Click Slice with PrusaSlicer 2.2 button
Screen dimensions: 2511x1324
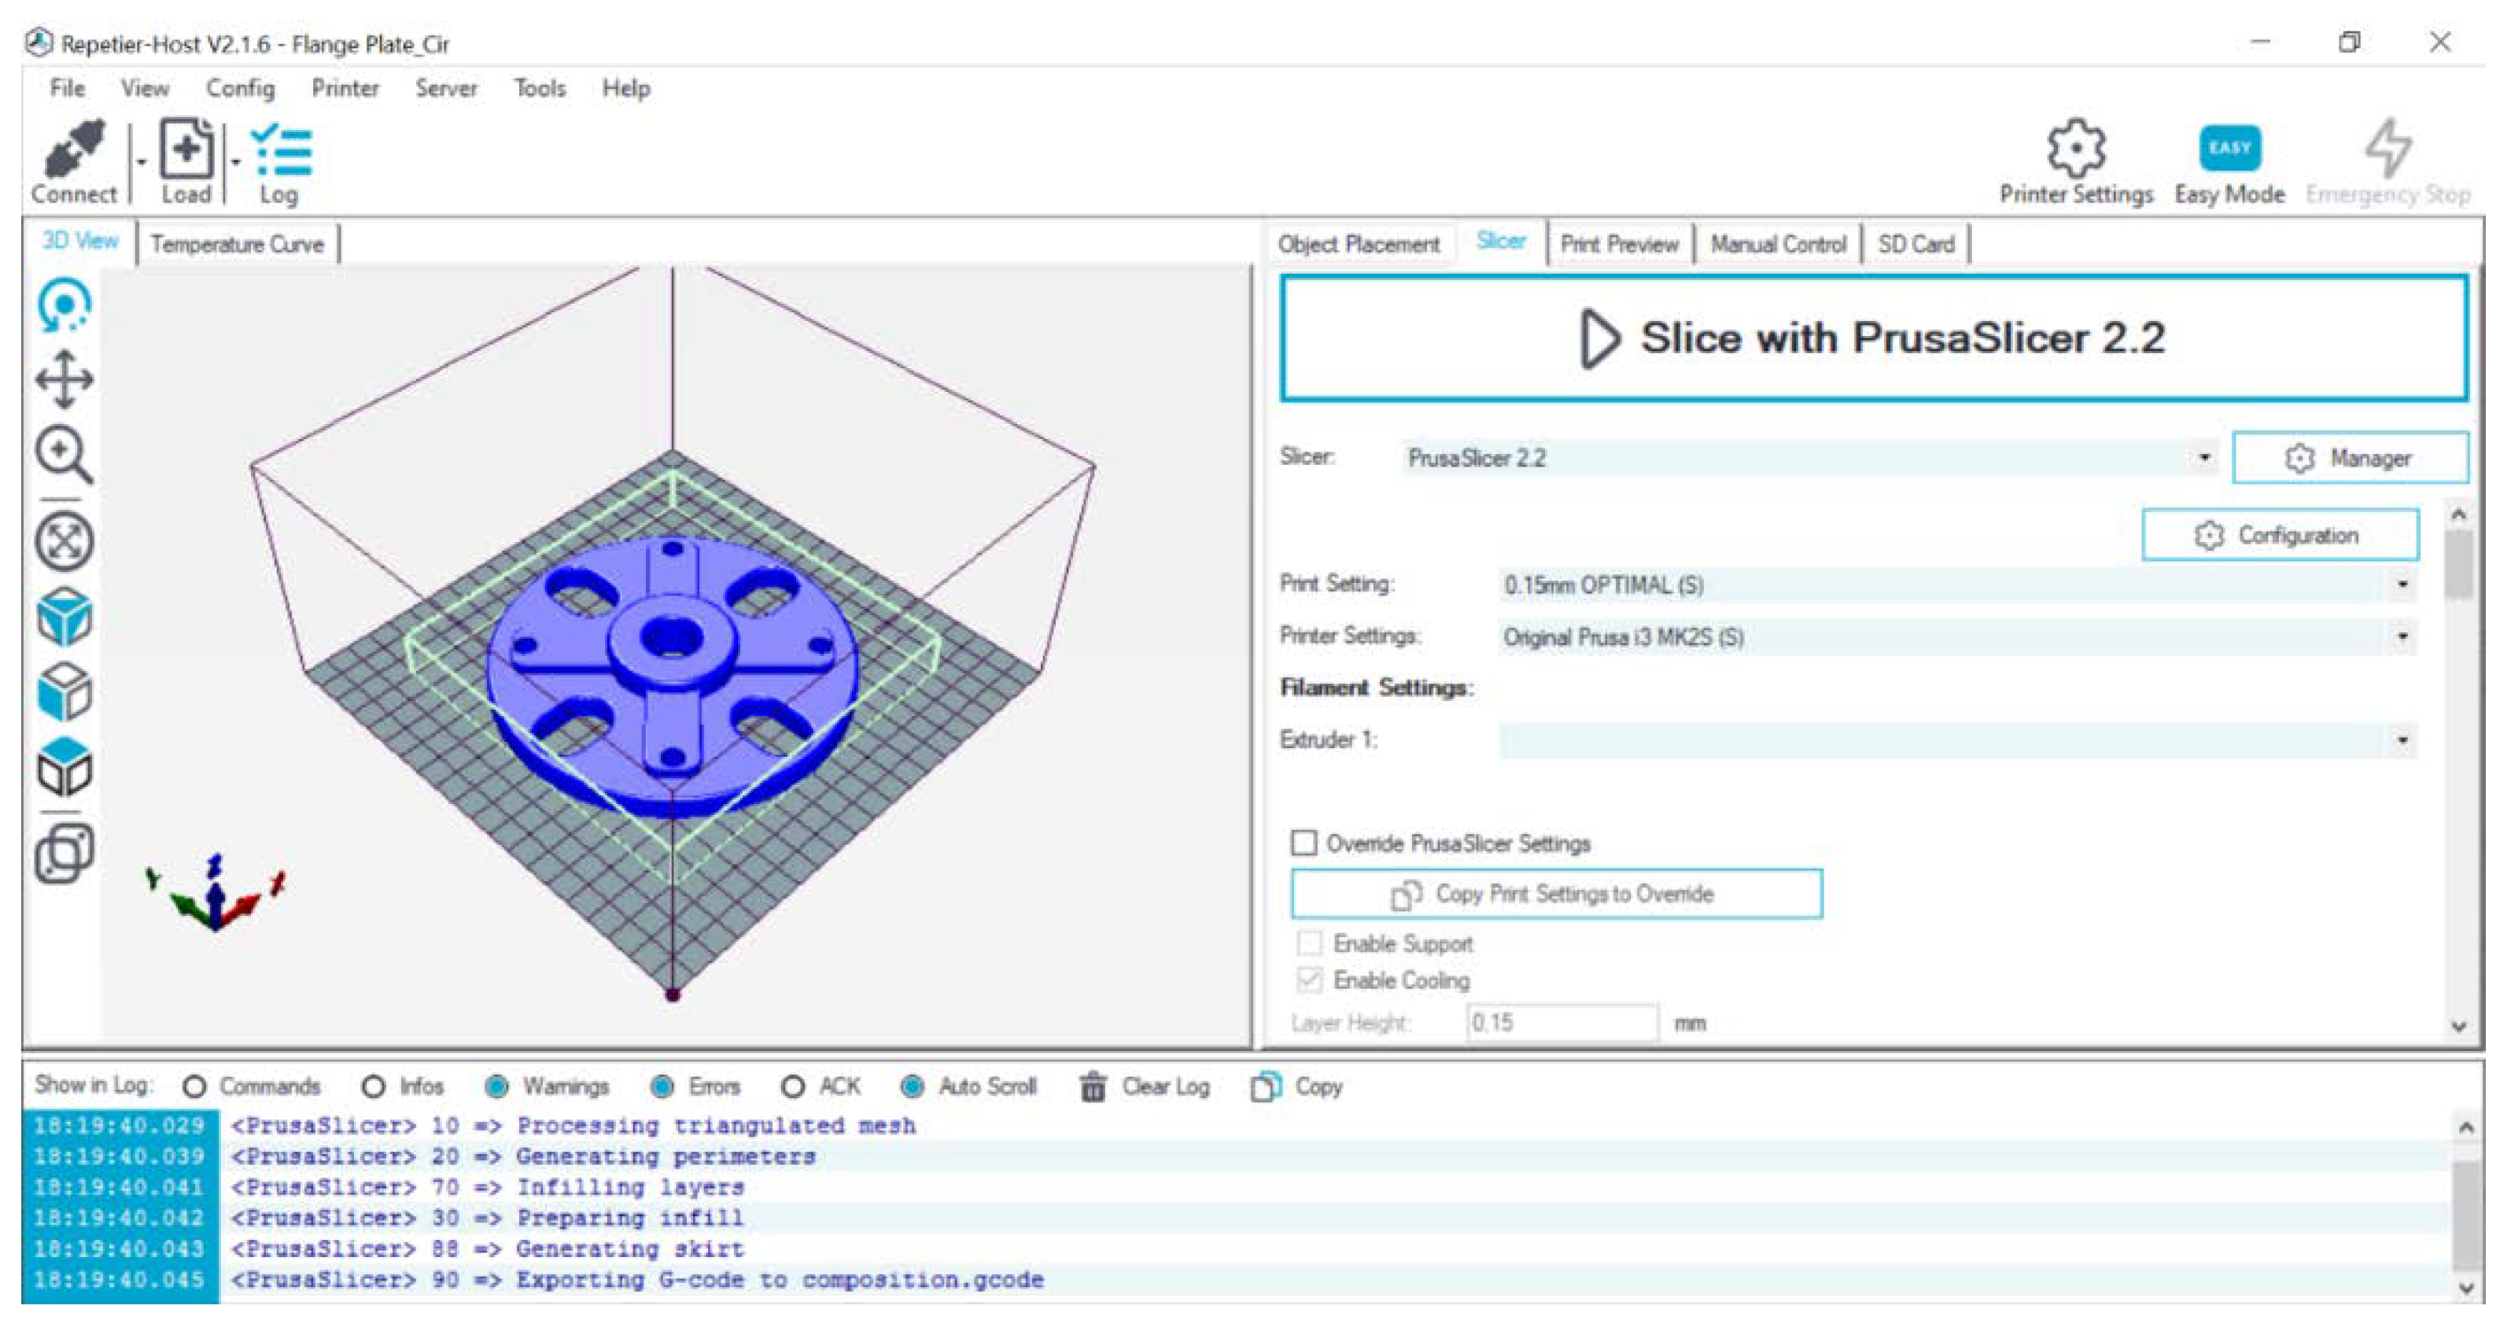pyautogui.click(x=1874, y=338)
